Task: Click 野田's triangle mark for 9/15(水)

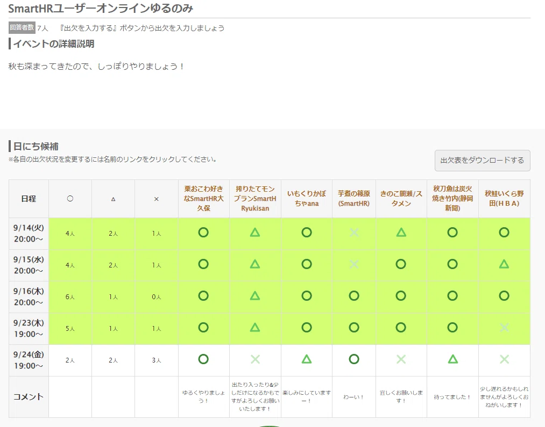Action: [x=504, y=264]
